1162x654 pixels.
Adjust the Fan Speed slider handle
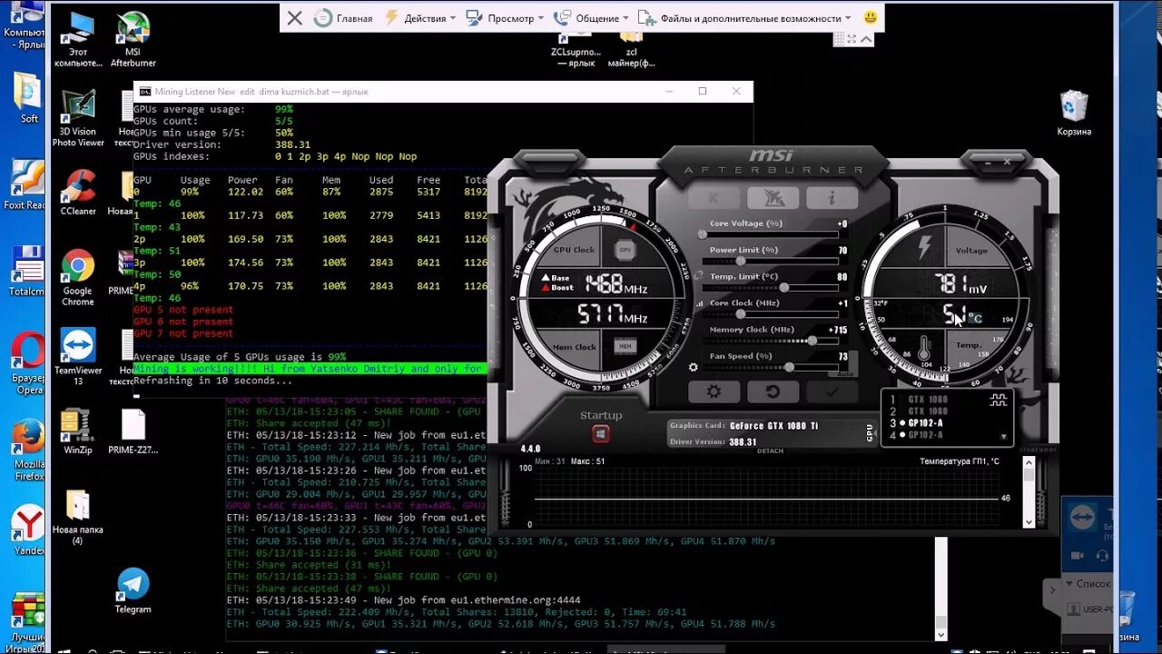(x=789, y=367)
